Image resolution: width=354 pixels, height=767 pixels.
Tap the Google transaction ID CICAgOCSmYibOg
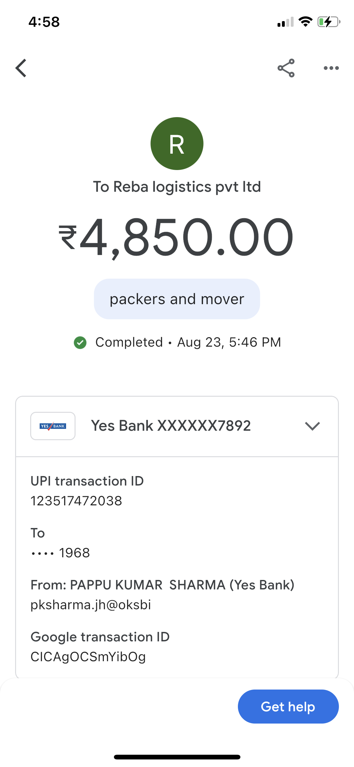point(88,657)
